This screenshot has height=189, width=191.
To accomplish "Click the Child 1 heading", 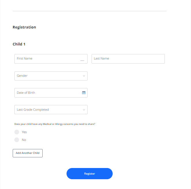I will [x=19, y=44].
